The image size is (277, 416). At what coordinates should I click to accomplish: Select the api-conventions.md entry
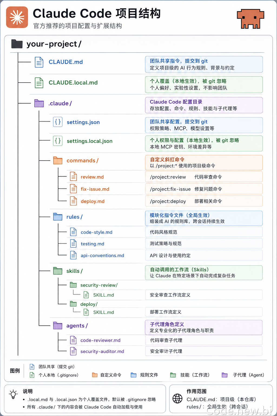103,255
